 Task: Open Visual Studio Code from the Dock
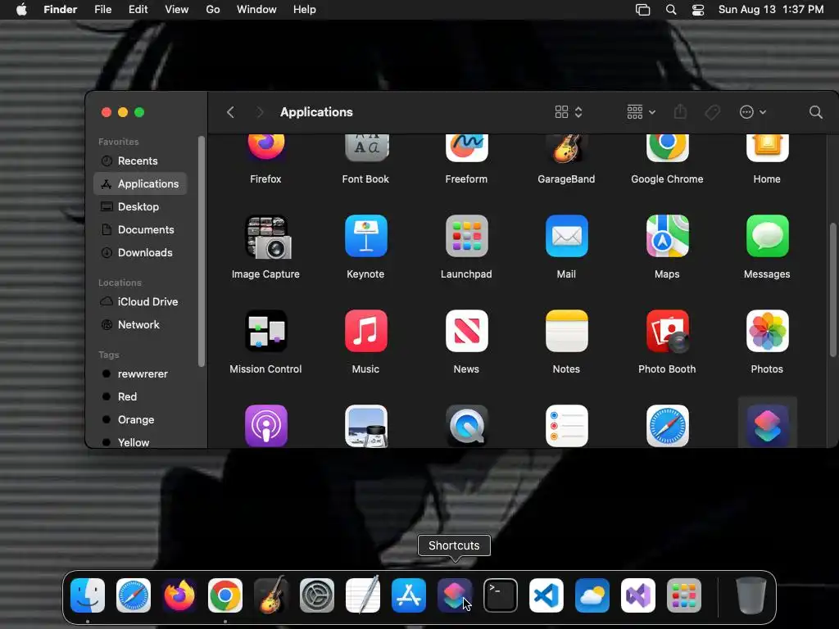[546, 595]
